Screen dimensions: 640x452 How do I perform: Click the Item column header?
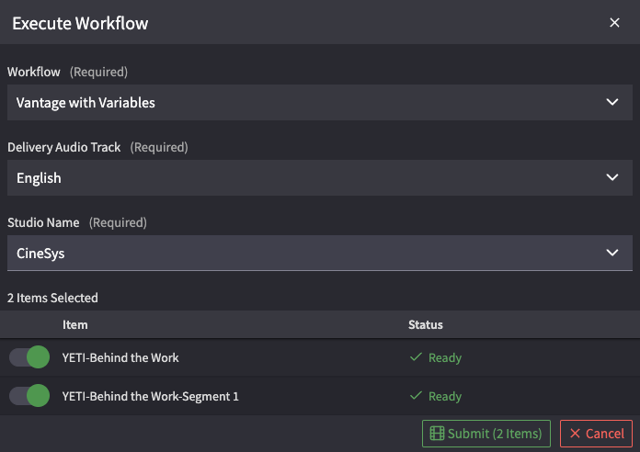coord(75,325)
